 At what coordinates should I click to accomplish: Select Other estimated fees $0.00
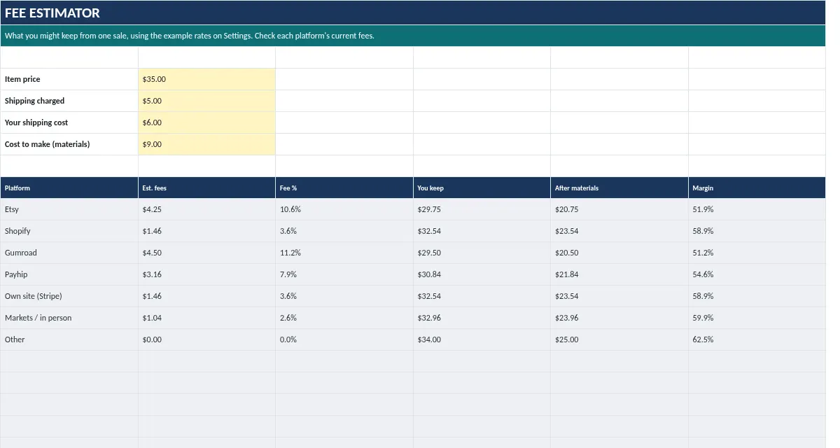tap(206, 339)
